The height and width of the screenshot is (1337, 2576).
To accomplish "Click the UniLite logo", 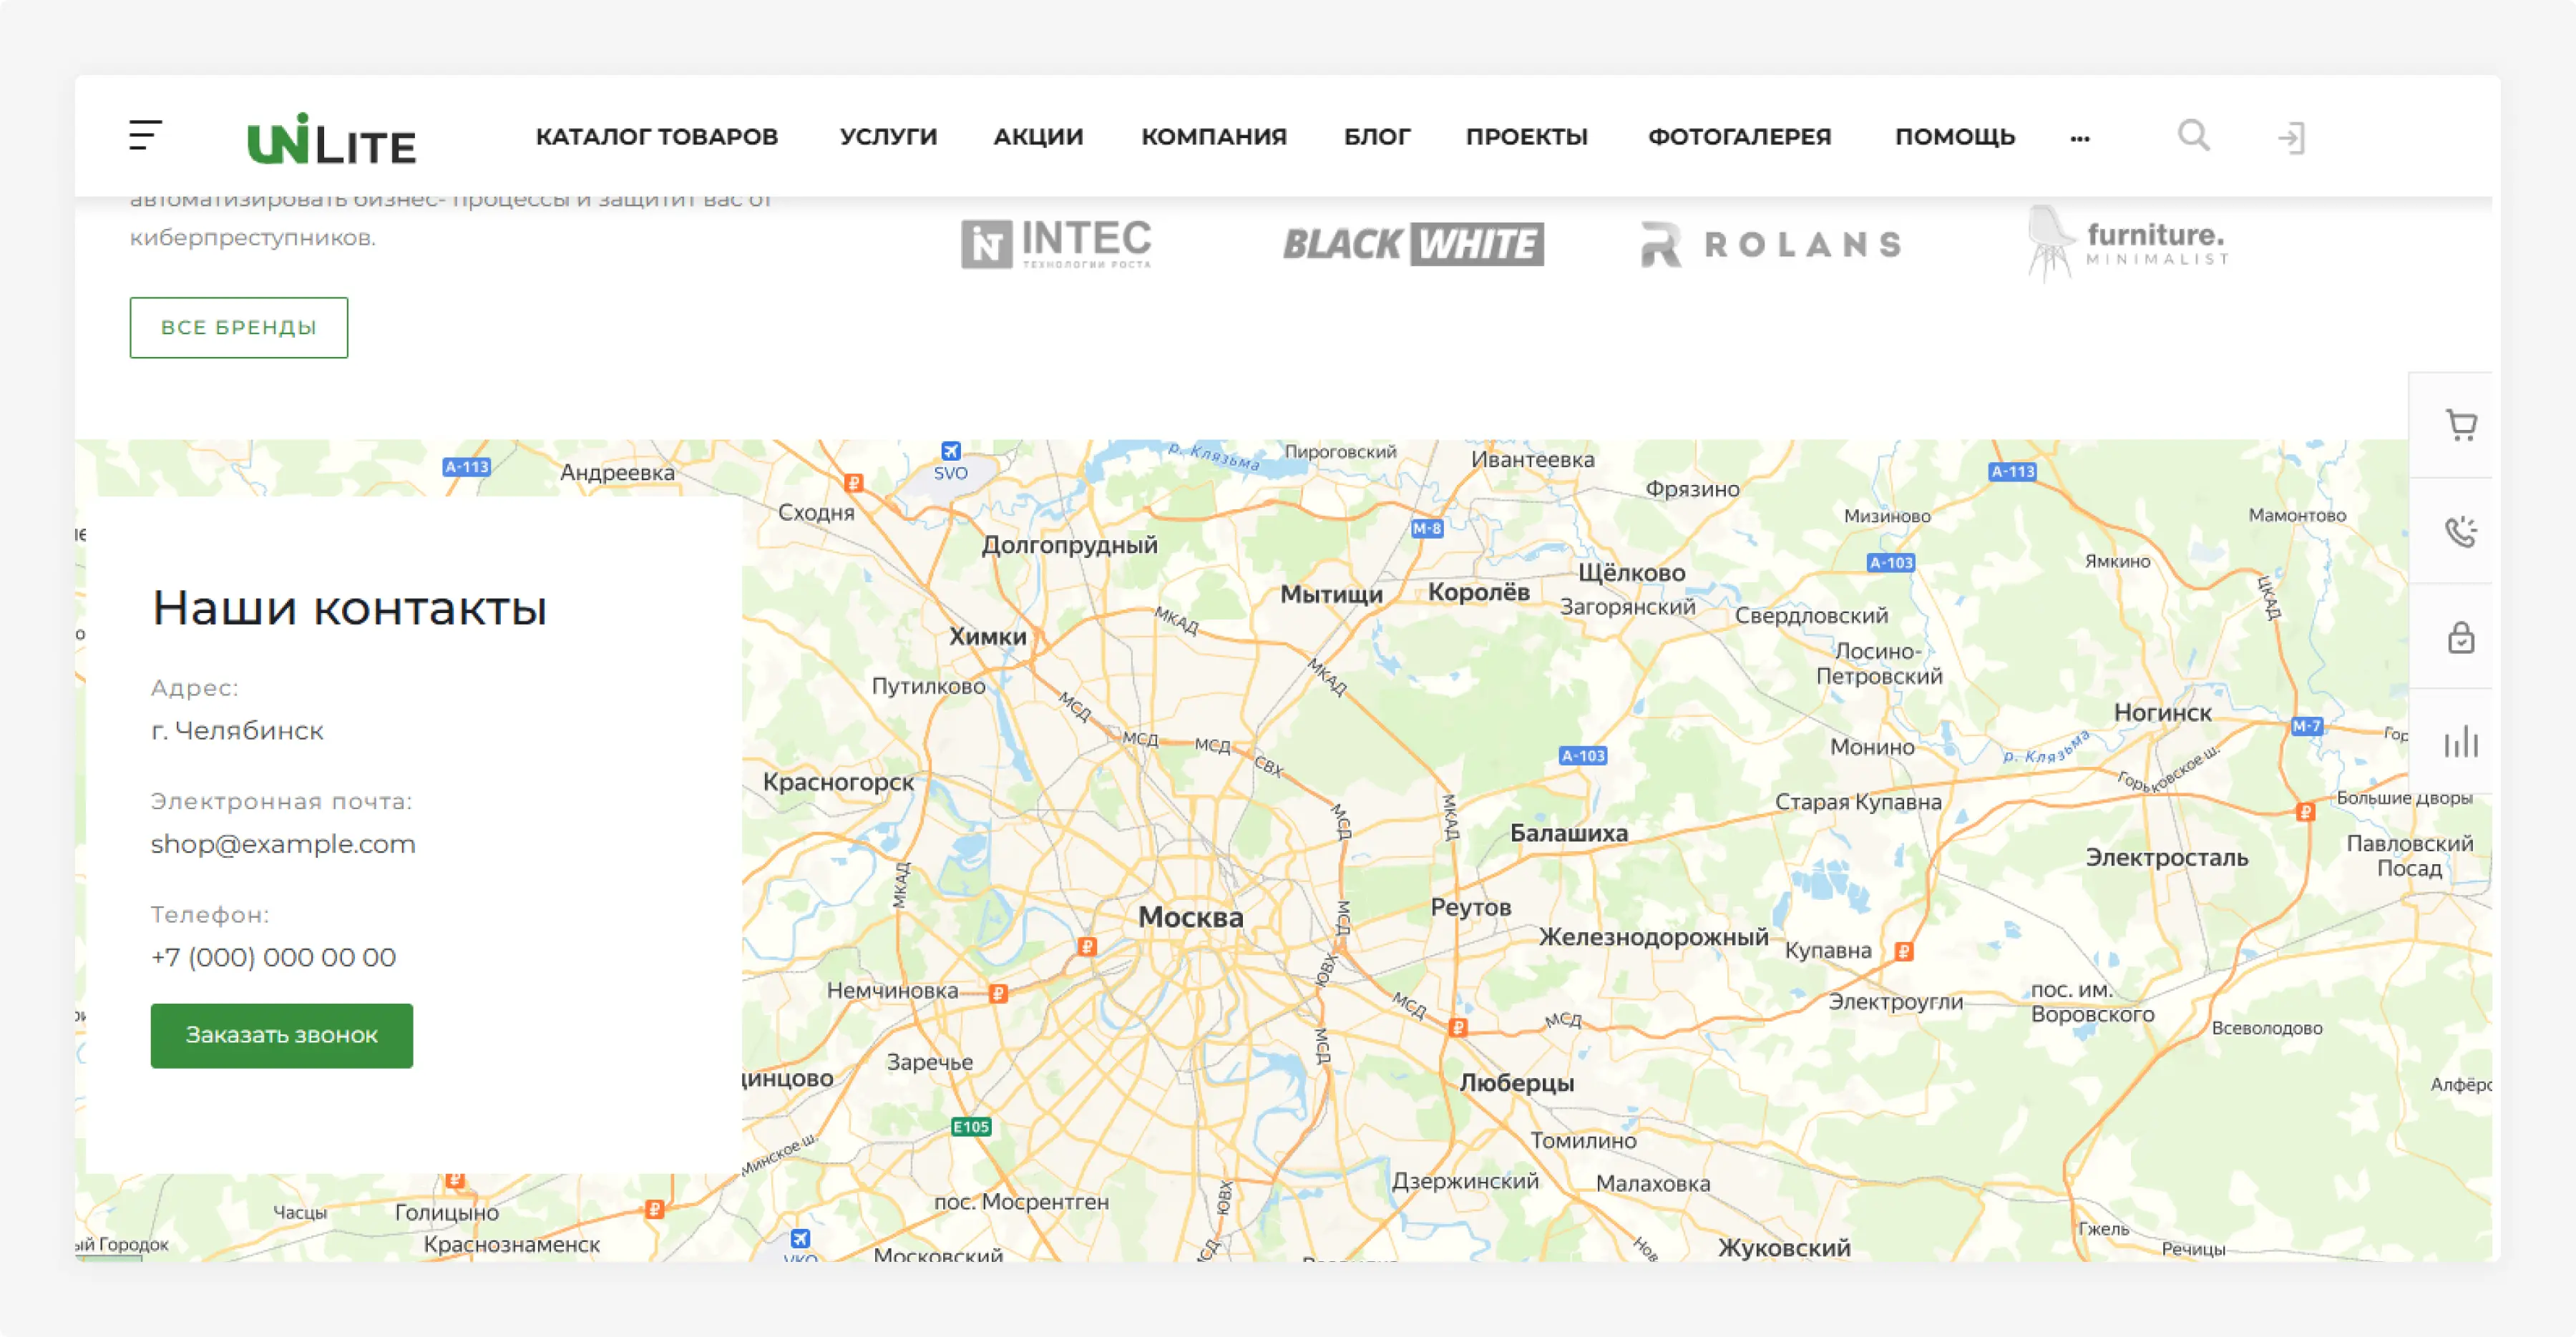I will 331,140.
